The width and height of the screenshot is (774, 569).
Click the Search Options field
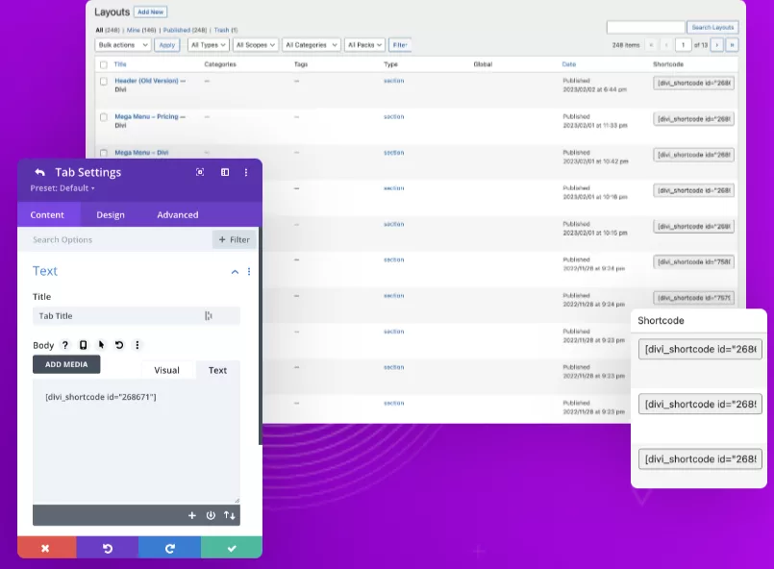(114, 239)
